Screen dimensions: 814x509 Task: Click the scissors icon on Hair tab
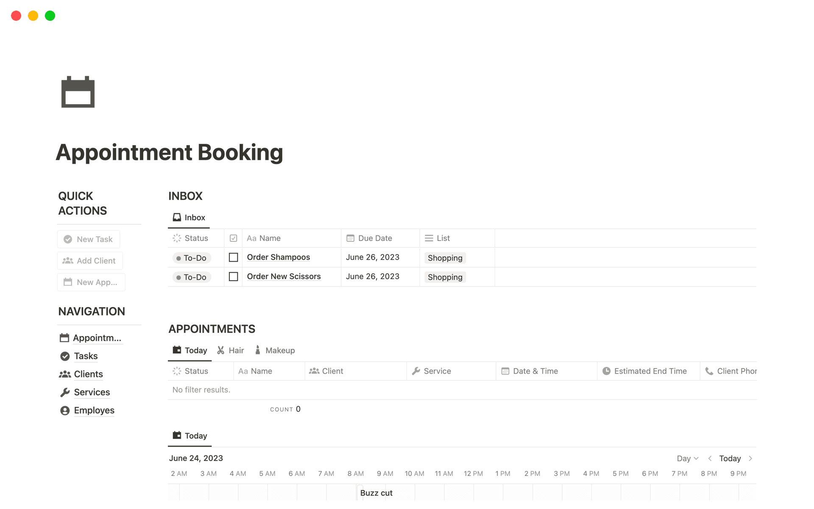click(x=220, y=350)
